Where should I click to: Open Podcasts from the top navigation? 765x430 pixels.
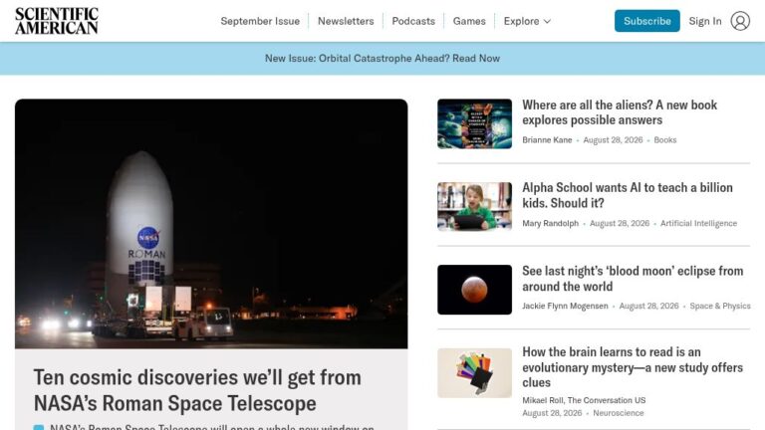click(x=413, y=21)
